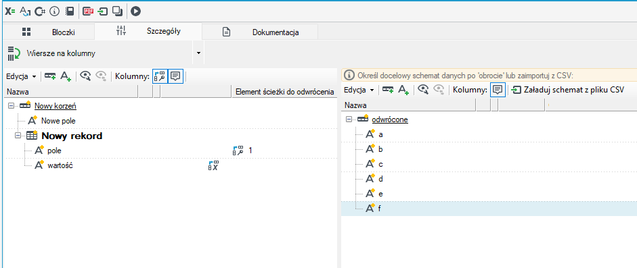The height and width of the screenshot is (268, 637).
Task: Open the right panel Edycja menu
Action: [359, 90]
